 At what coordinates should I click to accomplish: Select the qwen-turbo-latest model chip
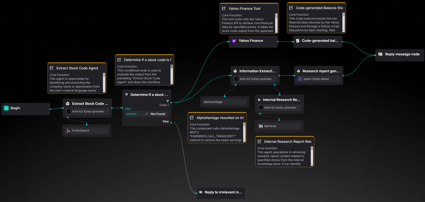click(318, 79)
